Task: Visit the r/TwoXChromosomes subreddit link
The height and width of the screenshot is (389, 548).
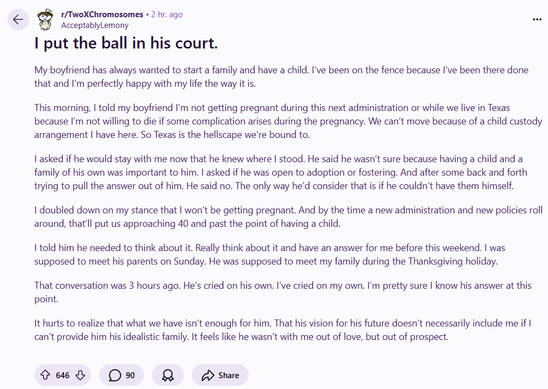Action: pyautogui.click(x=102, y=15)
